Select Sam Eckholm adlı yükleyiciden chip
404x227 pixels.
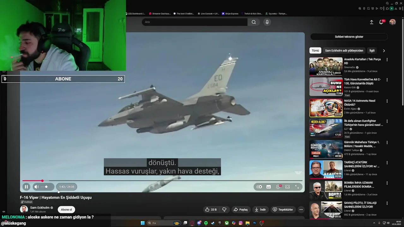pos(344,50)
